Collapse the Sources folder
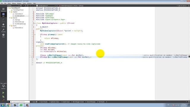The image size is (190, 107). (x=10, y=18)
